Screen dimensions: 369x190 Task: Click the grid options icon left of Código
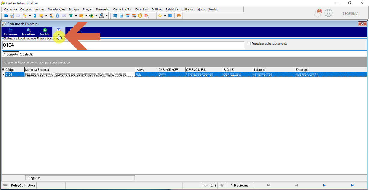pyautogui.click(x=3, y=70)
